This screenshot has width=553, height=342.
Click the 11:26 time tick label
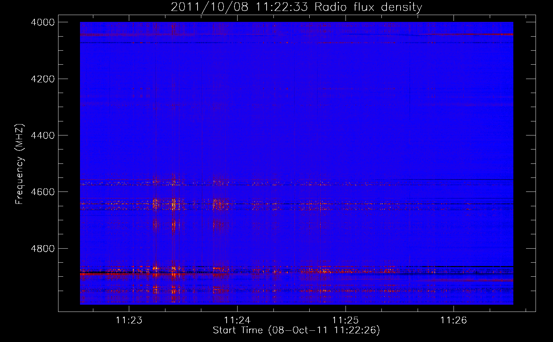(454, 320)
